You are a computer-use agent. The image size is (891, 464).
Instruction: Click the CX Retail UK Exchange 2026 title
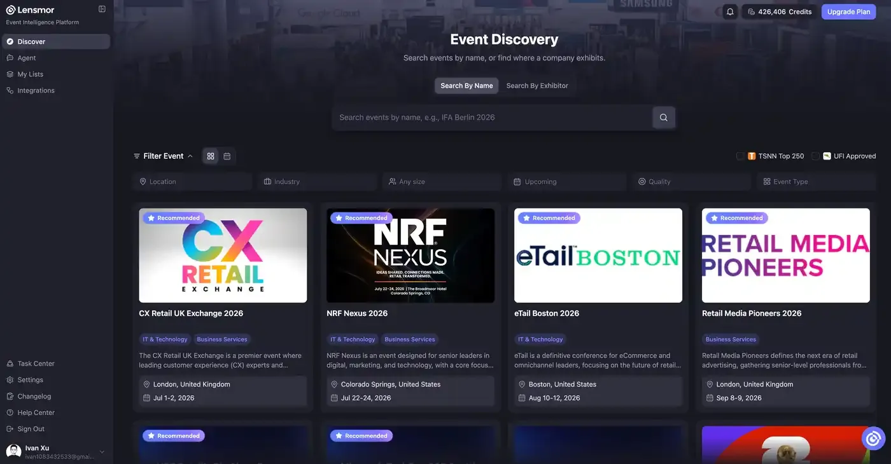tap(191, 313)
